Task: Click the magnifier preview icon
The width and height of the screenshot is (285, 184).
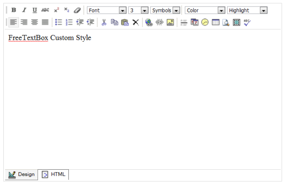Action: pos(226,22)
